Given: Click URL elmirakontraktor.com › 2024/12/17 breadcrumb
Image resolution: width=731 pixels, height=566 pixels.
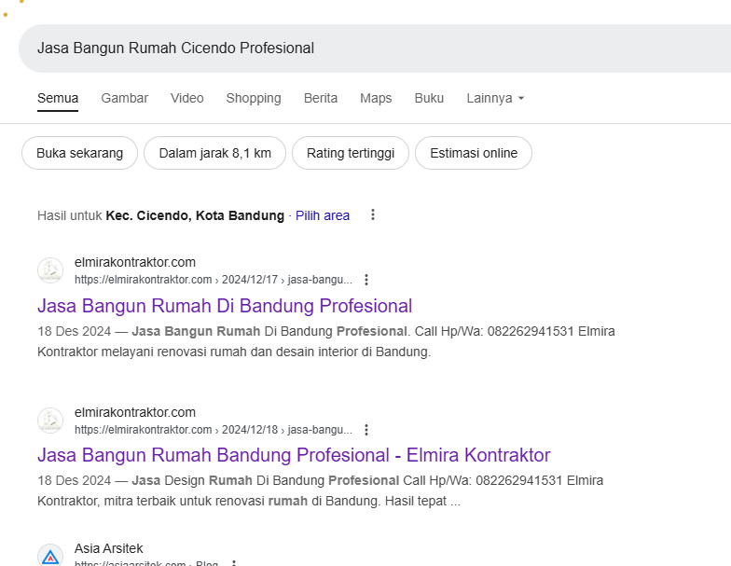Looking at the screenshot, I should pos(213,280).
